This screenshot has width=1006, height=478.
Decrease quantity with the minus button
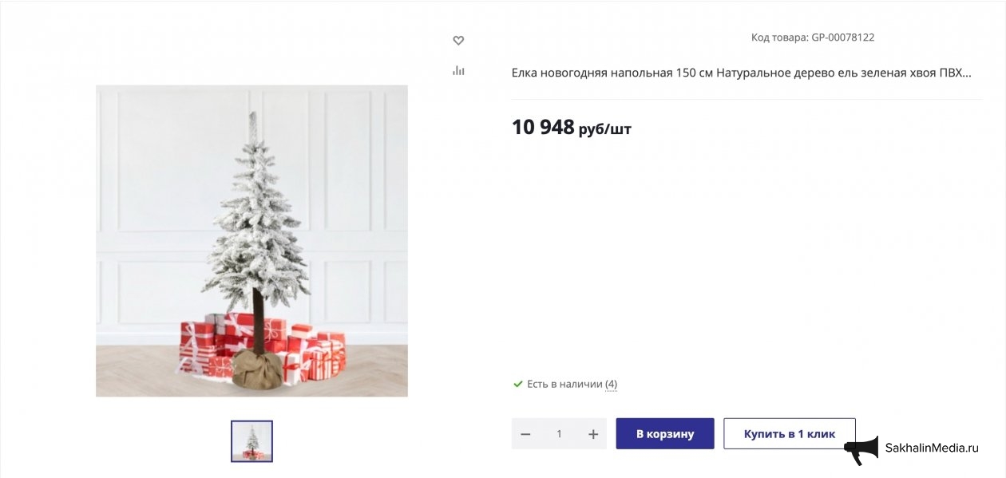coord(525,434)
